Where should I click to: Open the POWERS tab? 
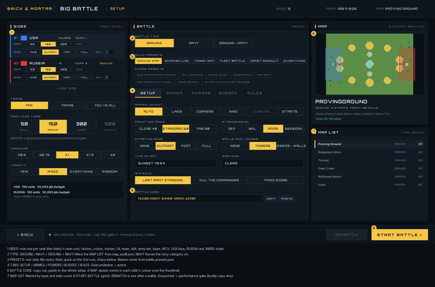pyautogui.click(x=201, y=93)
